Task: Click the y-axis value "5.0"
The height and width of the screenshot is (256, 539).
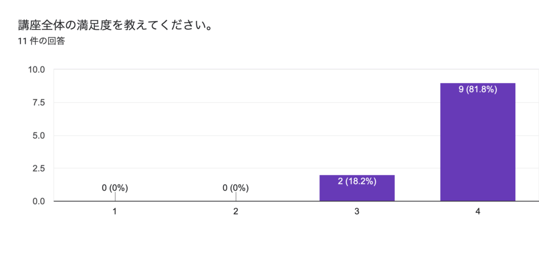Action: 39,136
